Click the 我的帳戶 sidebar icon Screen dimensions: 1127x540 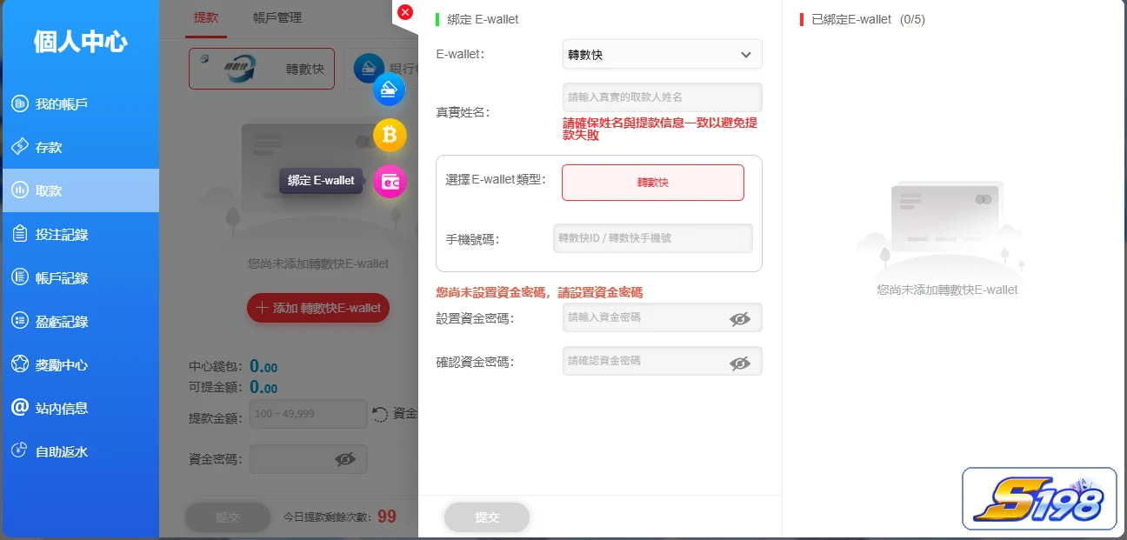point(19,103)
